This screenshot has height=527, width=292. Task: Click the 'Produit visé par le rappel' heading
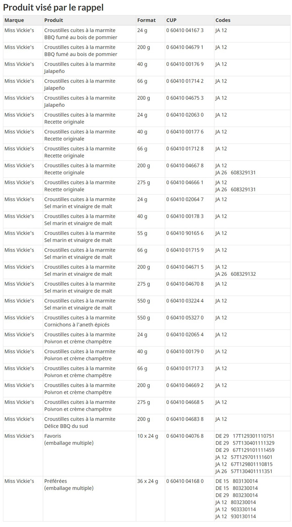(53, 8)
